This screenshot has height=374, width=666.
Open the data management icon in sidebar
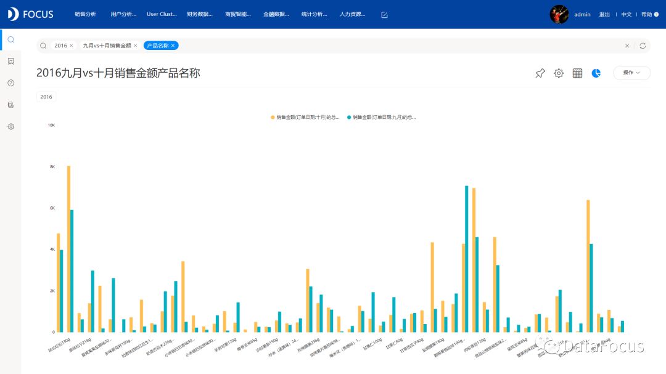coord(11,105)
